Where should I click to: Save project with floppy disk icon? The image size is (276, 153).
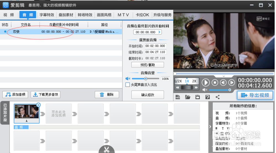198,97
